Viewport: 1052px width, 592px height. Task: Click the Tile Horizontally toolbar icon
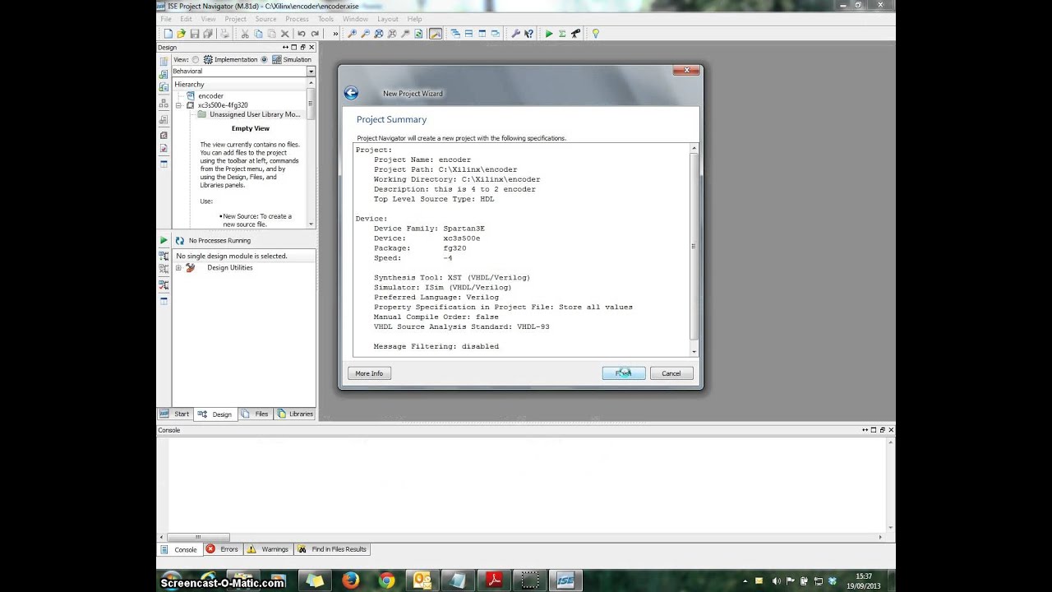pos(468,34)
